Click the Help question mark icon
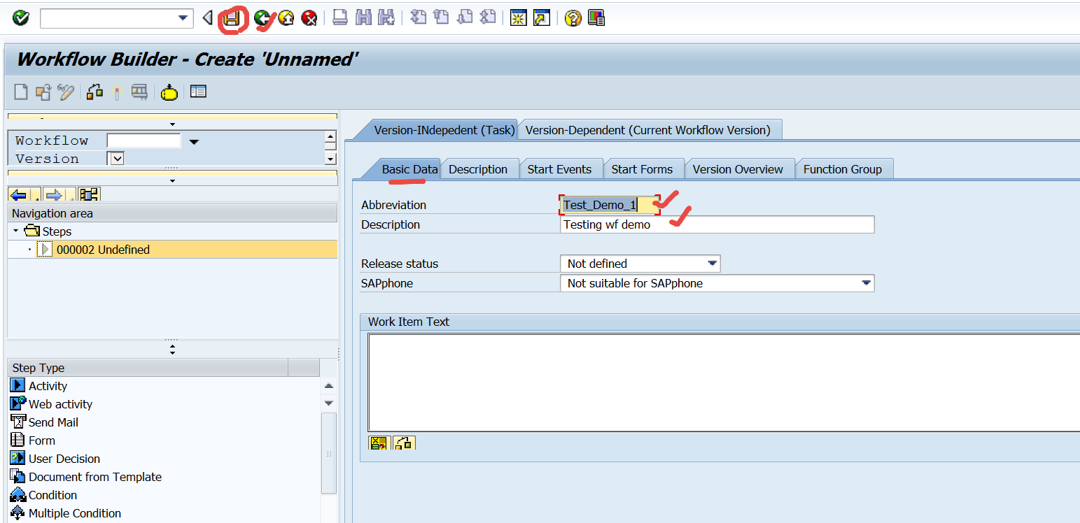The height and width of the screenshot is (523, 1080). pyautogui.click(x=573, y=18)
